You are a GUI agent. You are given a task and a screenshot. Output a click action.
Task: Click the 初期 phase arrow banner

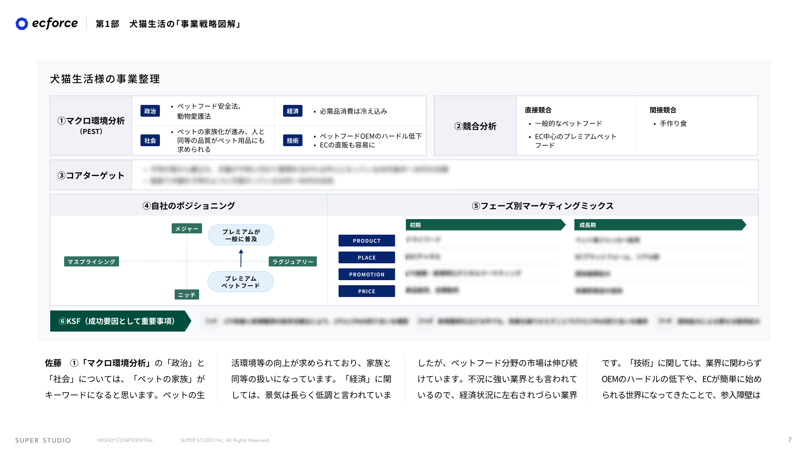click(x=486, y=225)
